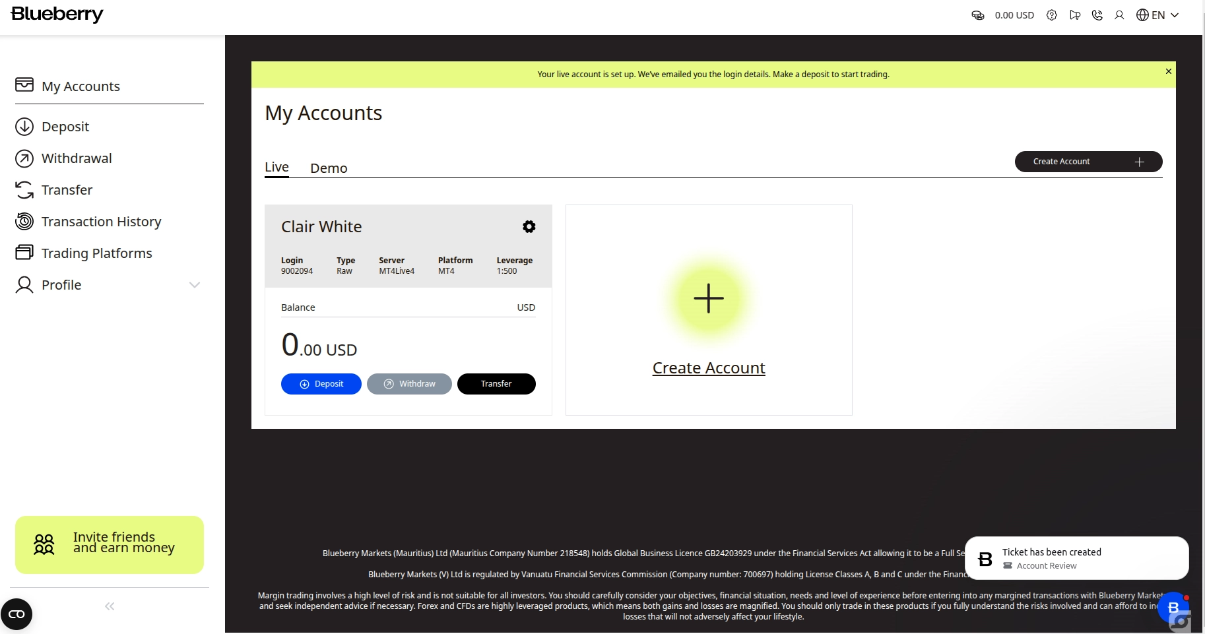Open the Ticket has been created notification
This screenshot has width=1205, height=634.
click(x=1076, y=558)
